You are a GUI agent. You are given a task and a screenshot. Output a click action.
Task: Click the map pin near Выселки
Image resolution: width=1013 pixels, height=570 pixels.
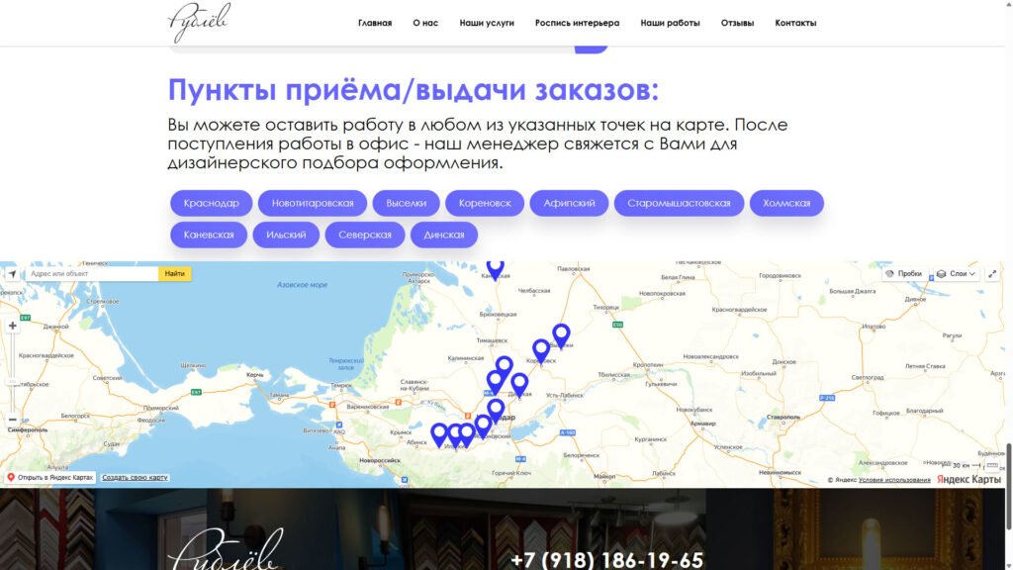561,333
